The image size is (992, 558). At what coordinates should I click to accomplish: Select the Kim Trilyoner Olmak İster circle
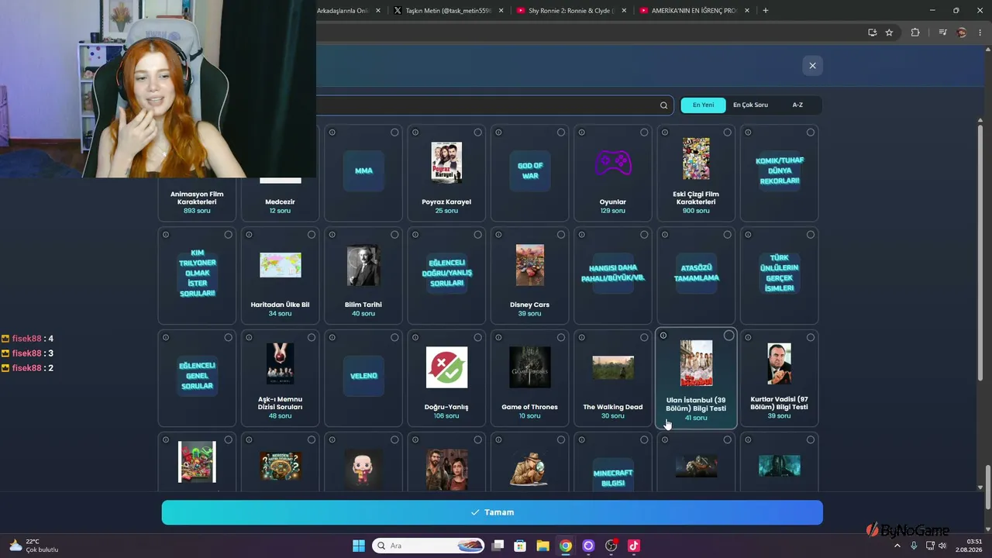(228, 235)
